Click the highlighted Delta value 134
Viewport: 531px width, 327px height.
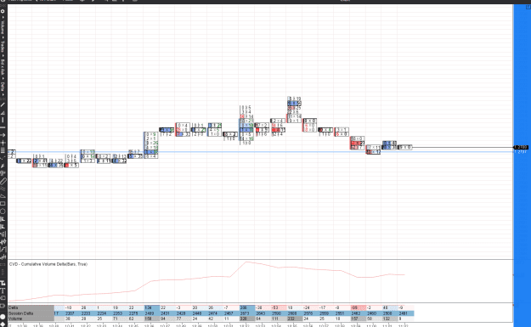tap(149, 307)
